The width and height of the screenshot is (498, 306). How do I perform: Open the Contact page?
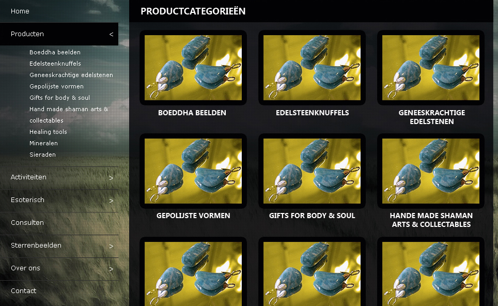(23, 290)
